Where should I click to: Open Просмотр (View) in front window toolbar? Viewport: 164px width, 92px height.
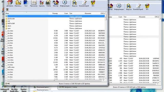click(34, 3)
